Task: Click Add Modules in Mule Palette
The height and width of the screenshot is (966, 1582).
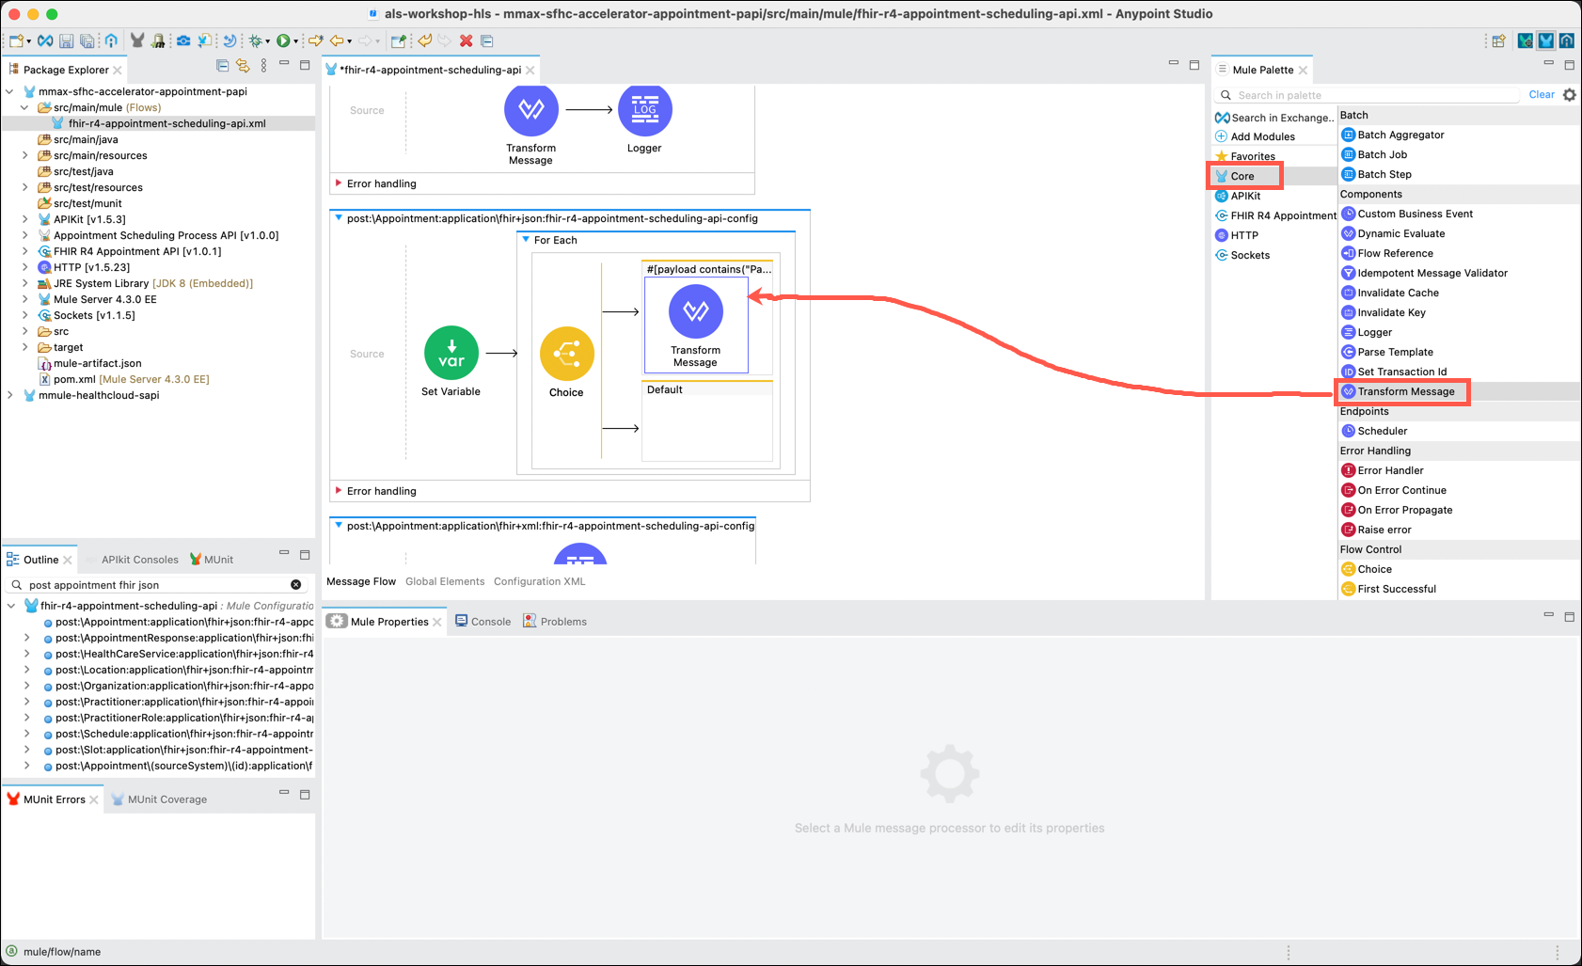Action: [1255, 136]
